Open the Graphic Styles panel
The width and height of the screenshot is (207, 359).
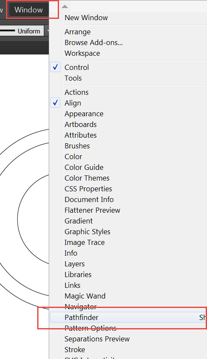click(87, 232)
